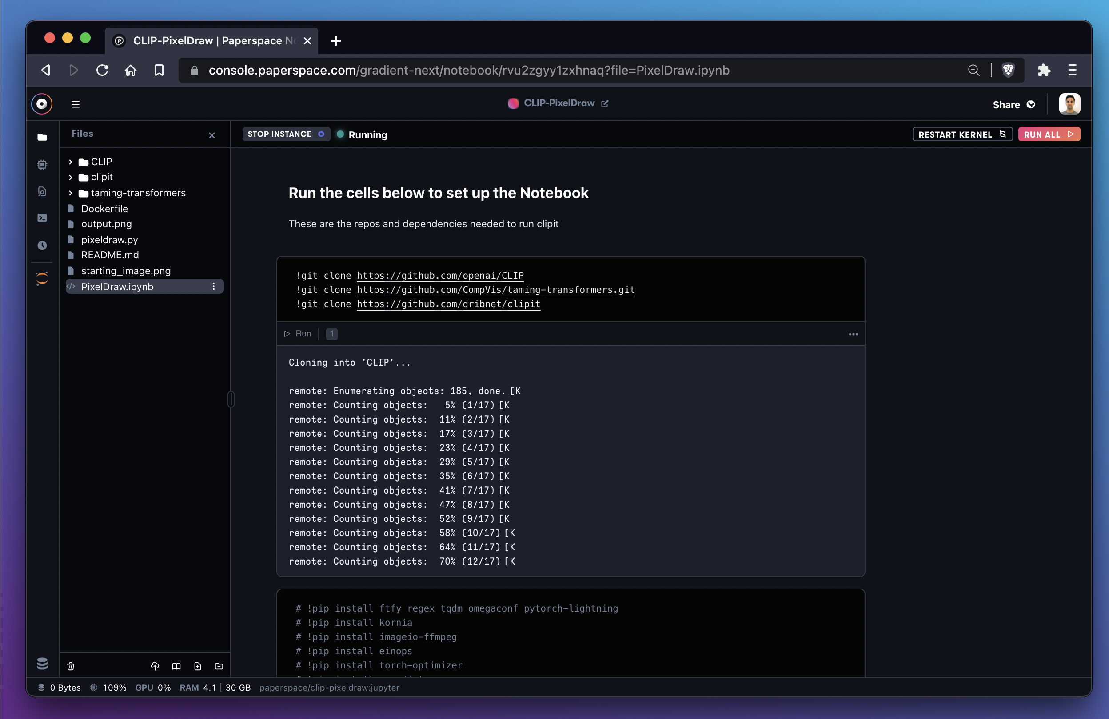Click the browser address bar URL
Screen dimensions: 1109x719
click(469, 70)
